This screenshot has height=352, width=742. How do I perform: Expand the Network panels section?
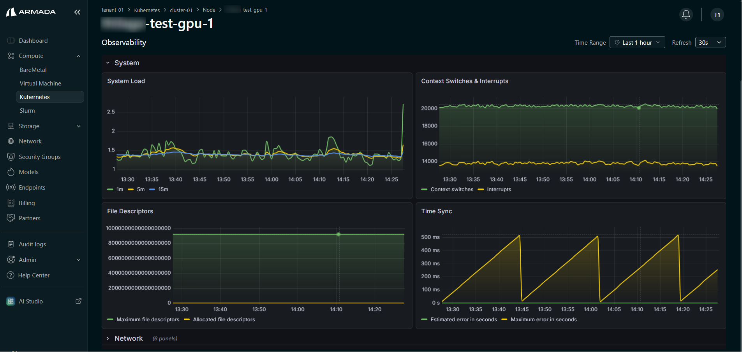click(108, 338)
